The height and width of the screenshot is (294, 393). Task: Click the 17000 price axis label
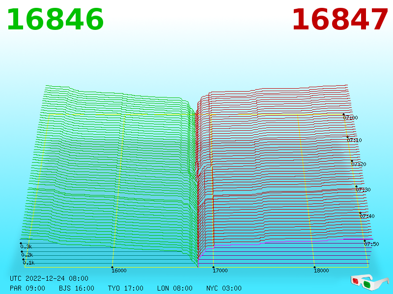tap(220, 270)
